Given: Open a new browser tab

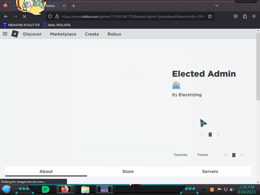Looking at the screenshot, I should pyautogui.click(x=73, y=6).
